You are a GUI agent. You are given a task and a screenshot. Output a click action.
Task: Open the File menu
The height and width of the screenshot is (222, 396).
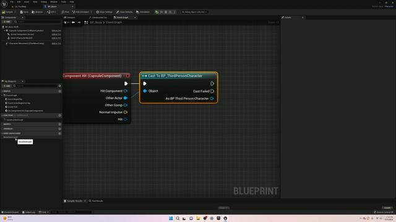point(12,2)
